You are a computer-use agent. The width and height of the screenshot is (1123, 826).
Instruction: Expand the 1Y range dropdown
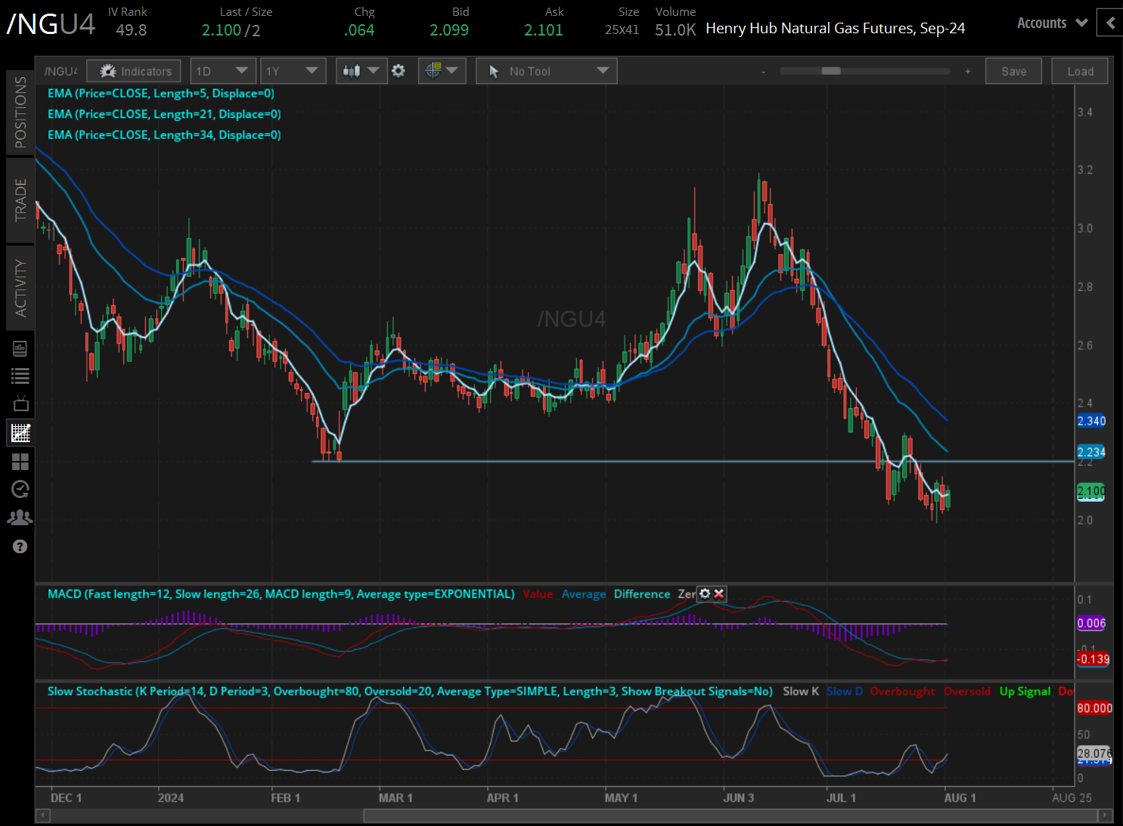point(293,70)
